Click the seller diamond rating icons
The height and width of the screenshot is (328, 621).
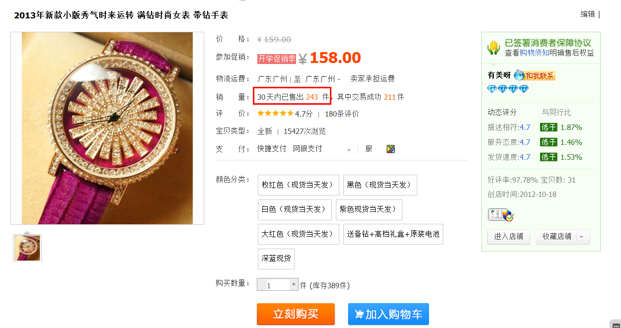coord(508,89)
